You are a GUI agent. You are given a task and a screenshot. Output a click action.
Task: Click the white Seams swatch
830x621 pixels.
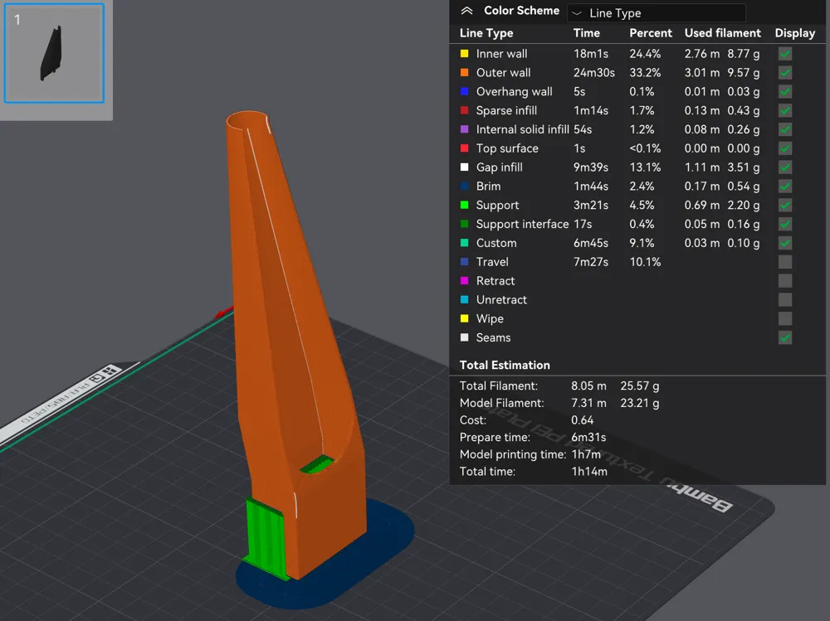click(464, 337)
